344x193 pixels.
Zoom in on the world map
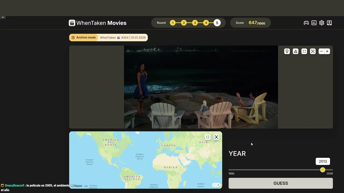[218, 185]
